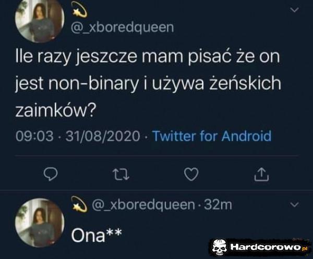This screenshot has width=313, height=259.
Task: Open the Ona** reply tweet text
Action: pyautogui.click(x=97, y=235)
